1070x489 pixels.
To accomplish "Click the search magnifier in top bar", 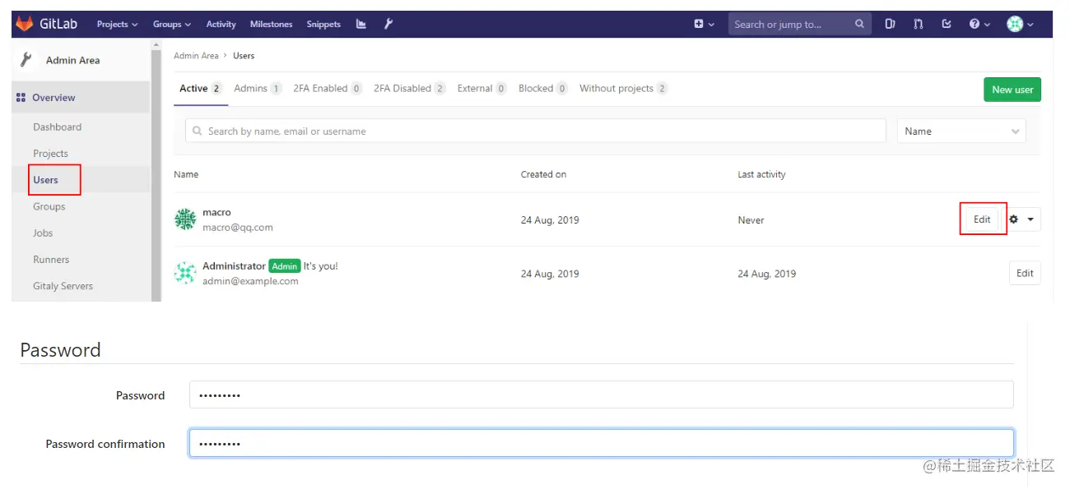I will [x=859, y=24].
